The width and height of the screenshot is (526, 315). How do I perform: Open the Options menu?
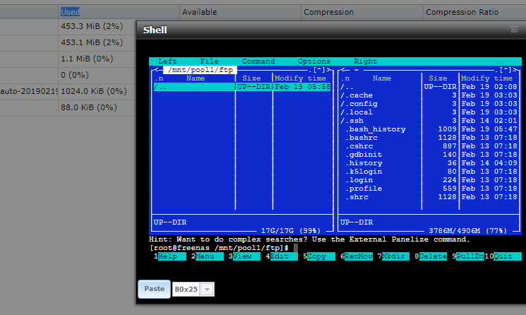[x=314, y=61]
